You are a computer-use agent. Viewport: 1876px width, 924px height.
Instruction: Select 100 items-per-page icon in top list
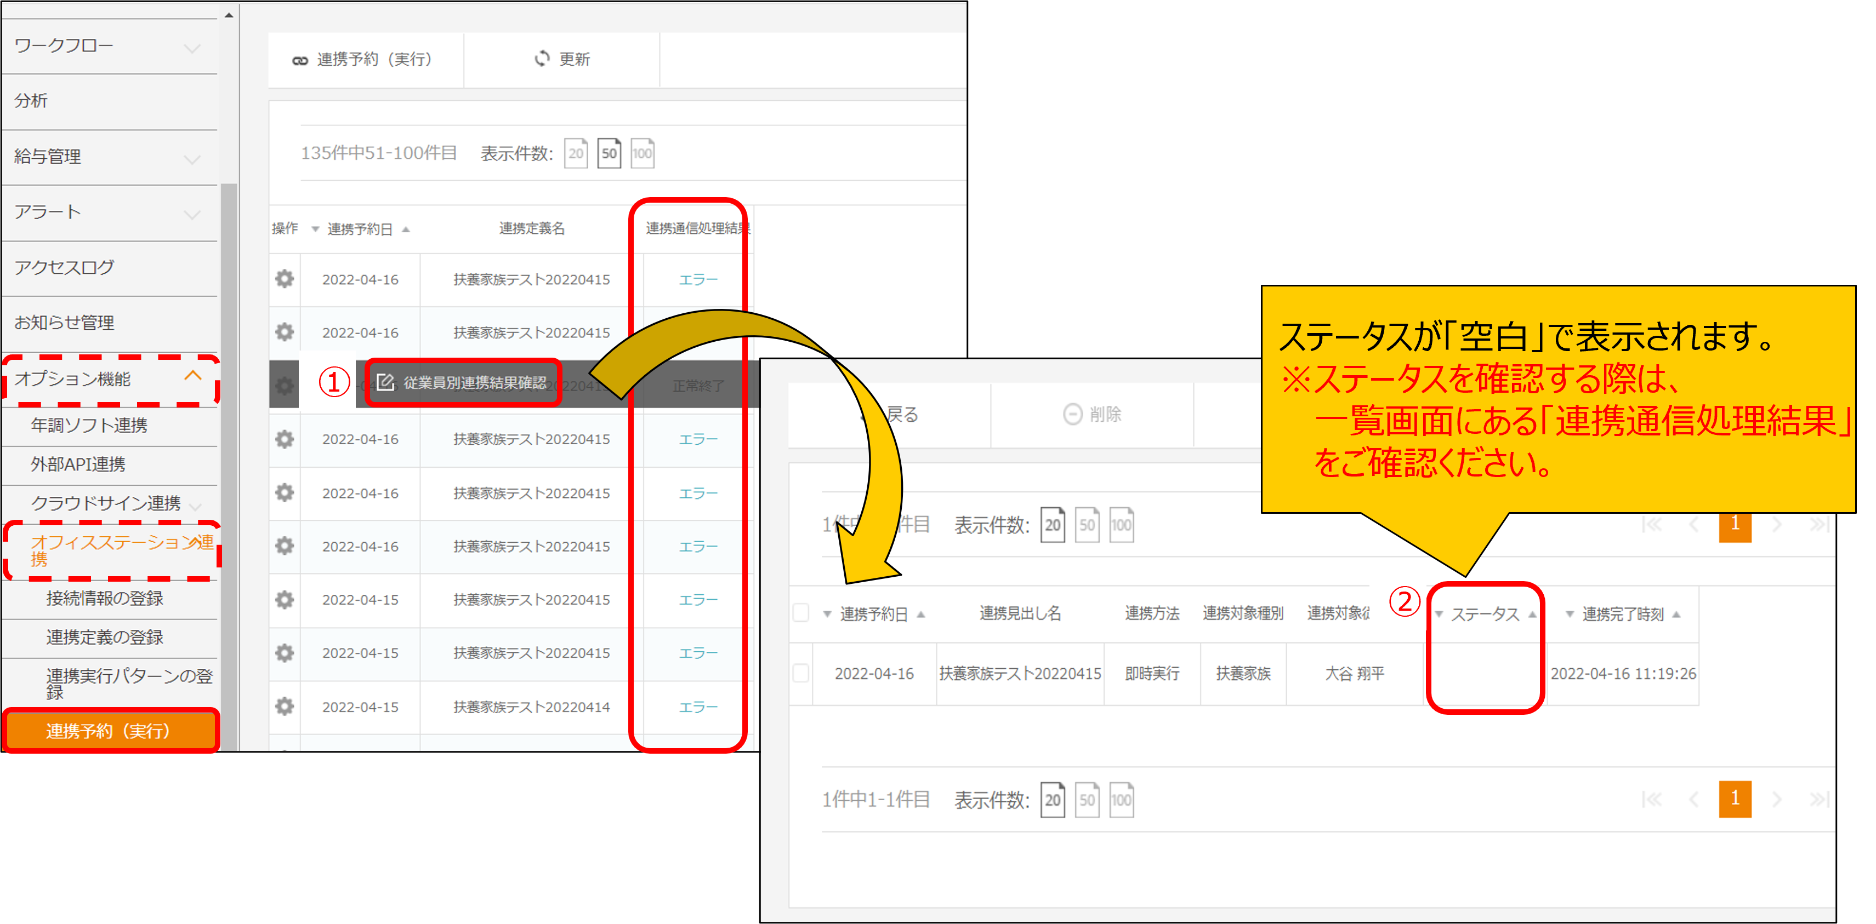[x=641, y=153]
